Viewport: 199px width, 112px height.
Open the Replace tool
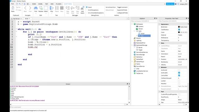point(41,8)
